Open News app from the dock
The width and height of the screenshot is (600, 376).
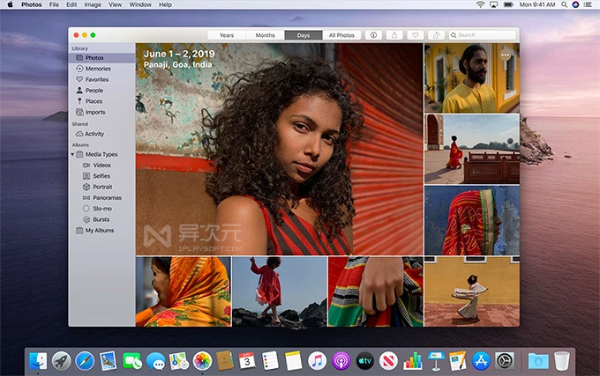(388, 361)
